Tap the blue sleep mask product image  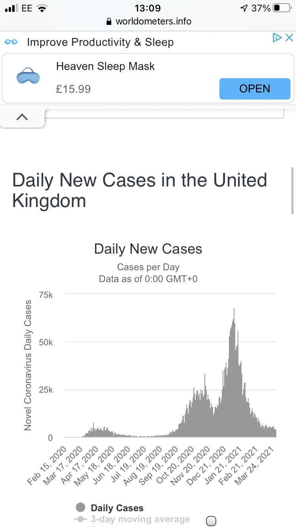coord(28,77)
